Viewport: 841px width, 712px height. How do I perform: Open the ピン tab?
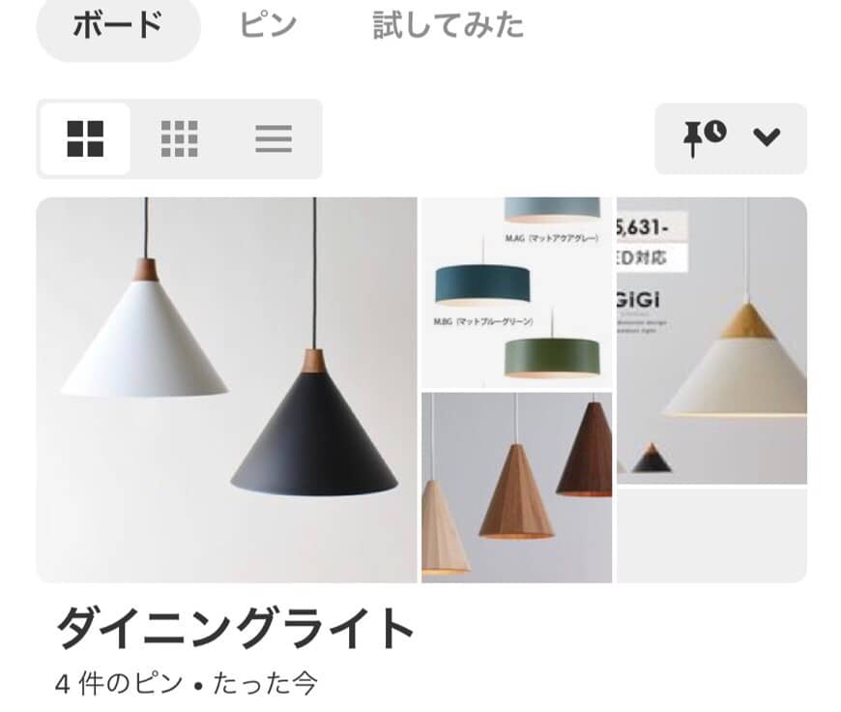[x=268, y=25]
